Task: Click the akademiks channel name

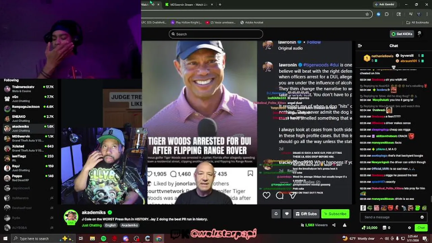Action: (94, 213)
